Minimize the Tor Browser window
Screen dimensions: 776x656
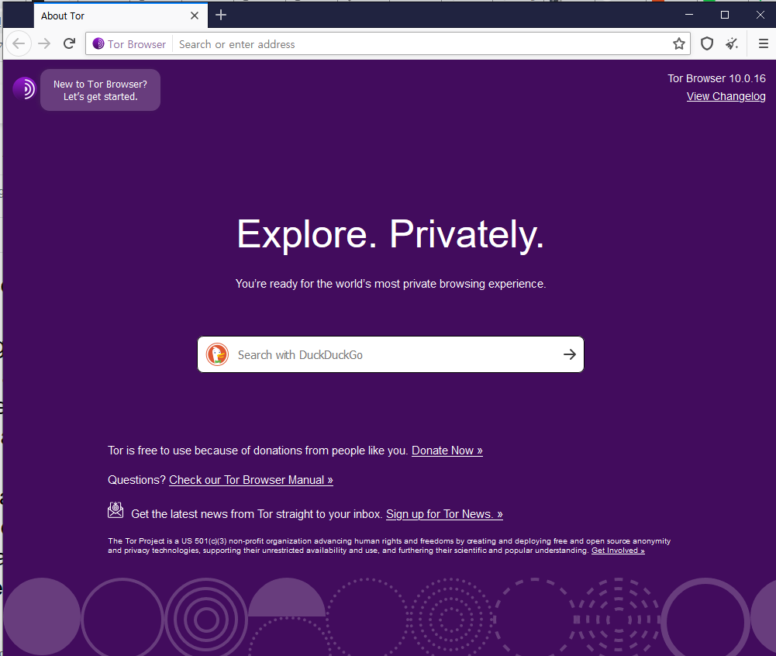coord(689,15)
